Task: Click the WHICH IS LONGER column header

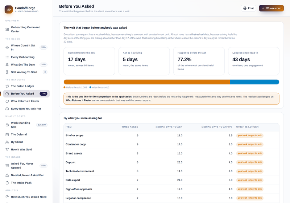Action: [x=247, y=127]
